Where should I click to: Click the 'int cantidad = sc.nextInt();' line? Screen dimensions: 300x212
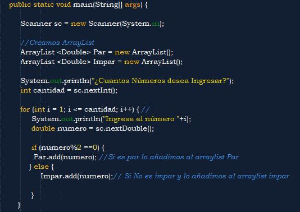[x=69, y=90]
